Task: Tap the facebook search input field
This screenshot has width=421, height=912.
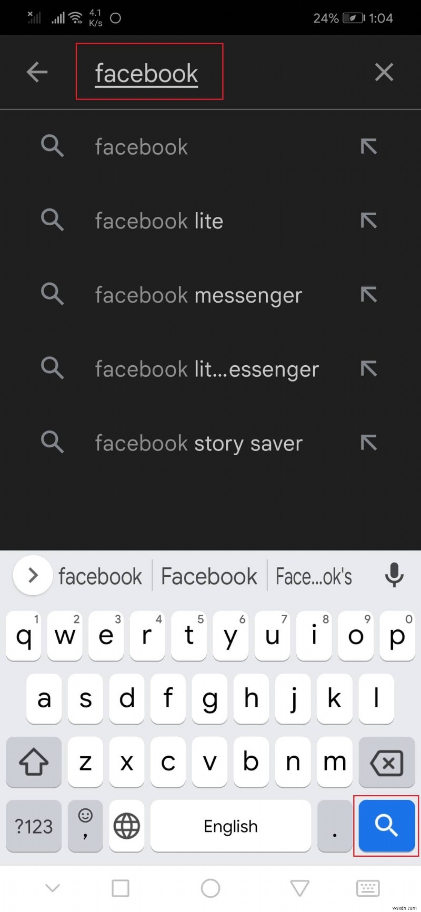Action: click(x=146, y=72)
